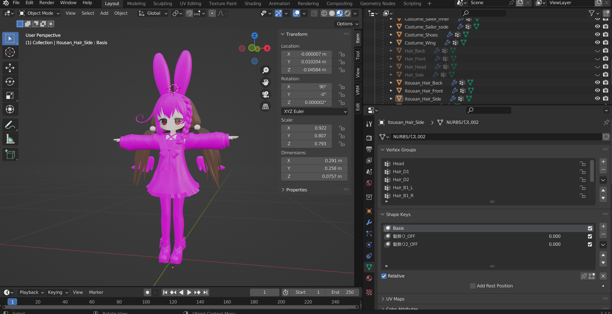This screenshot has width=612, height=314.
Task: Toggle camera view in viewport
Action: [265, 94]
